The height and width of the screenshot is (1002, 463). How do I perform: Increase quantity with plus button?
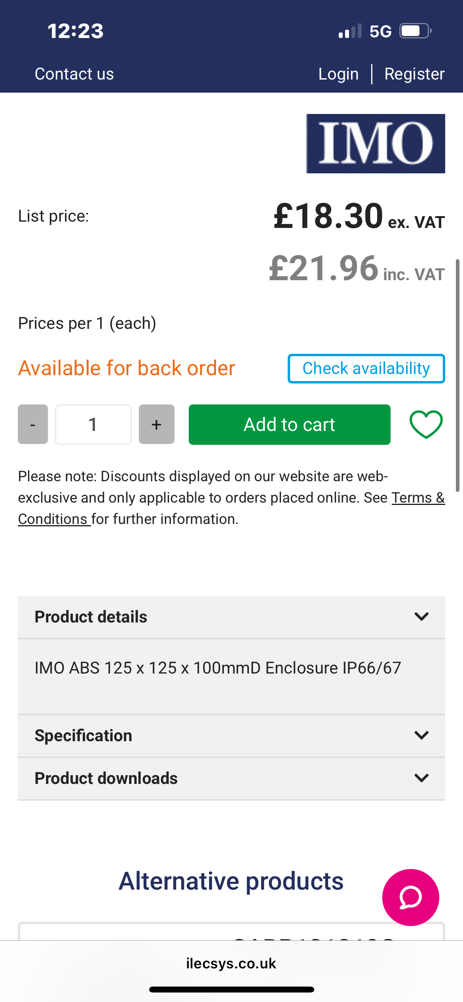[x=156, y=424]
